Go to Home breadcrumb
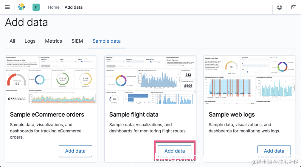 [54, 7]
